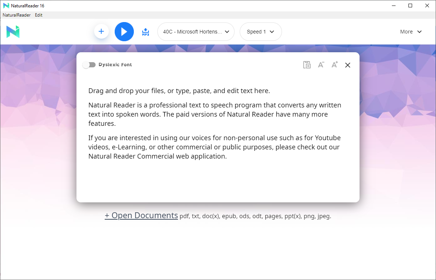
Task: Close the text editor panel with X
Action: pos(347,65)
